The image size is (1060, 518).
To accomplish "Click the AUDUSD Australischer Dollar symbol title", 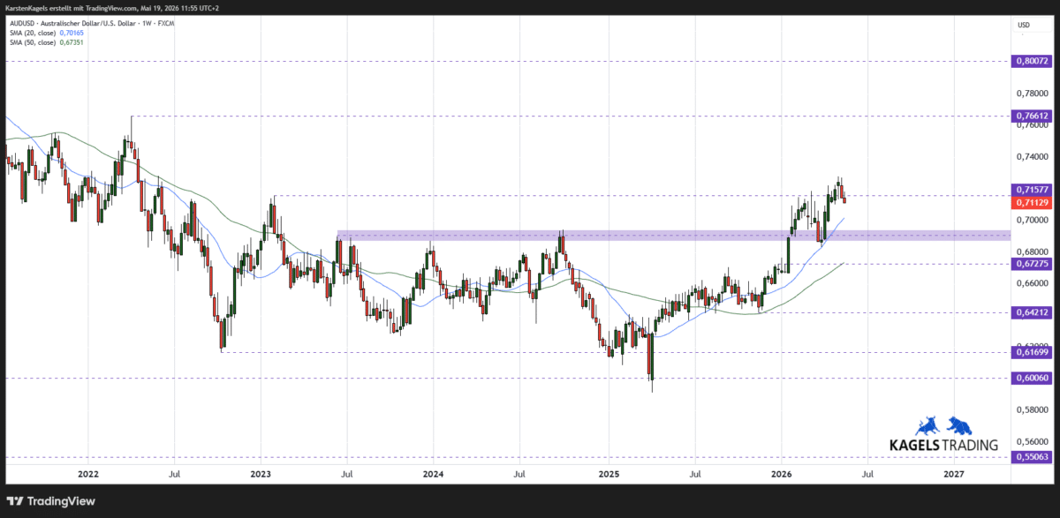I will click(x=90, y=23).
